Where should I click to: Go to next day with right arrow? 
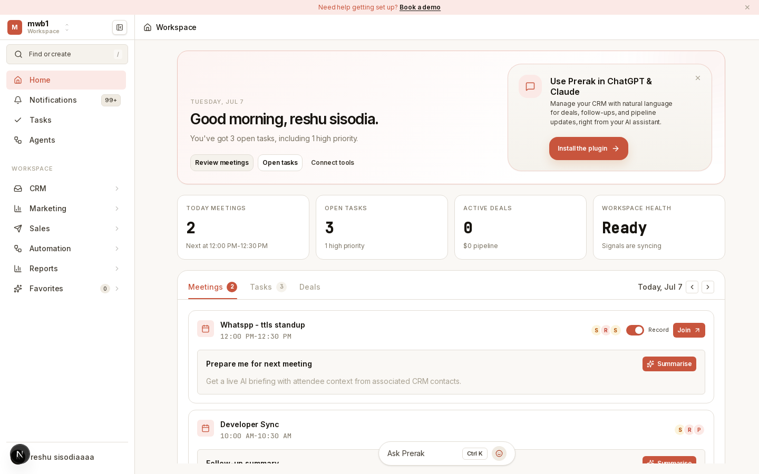coord(708,287)
